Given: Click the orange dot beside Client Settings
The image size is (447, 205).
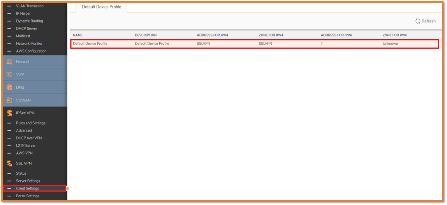Looking at the screenshot, I should (x=67, y=189).
